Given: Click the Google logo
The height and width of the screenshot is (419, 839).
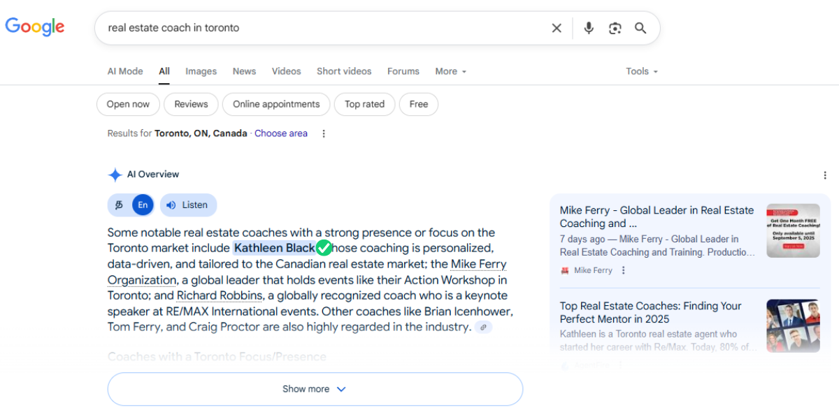Looking at the screenshot, I should 35,27.
